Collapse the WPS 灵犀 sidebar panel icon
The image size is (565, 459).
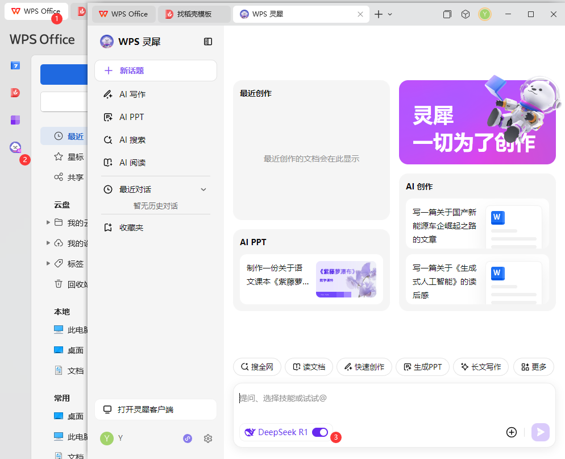208,42
